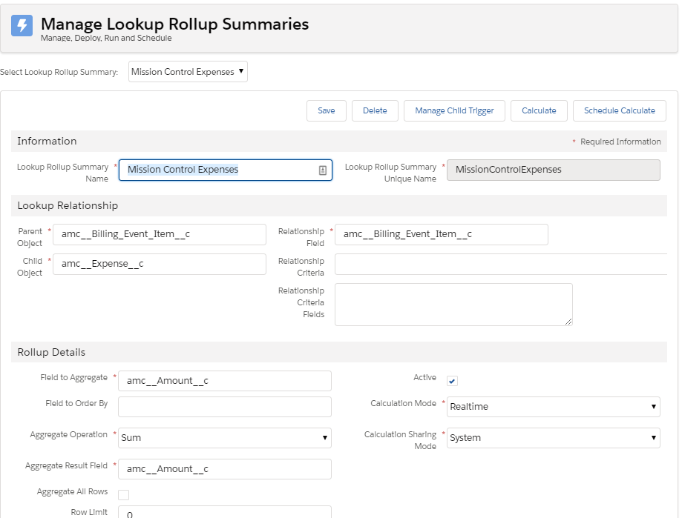Click the Delete button
Image resolution: width=682 pixels, height=518 pixels.
point(375,110)
